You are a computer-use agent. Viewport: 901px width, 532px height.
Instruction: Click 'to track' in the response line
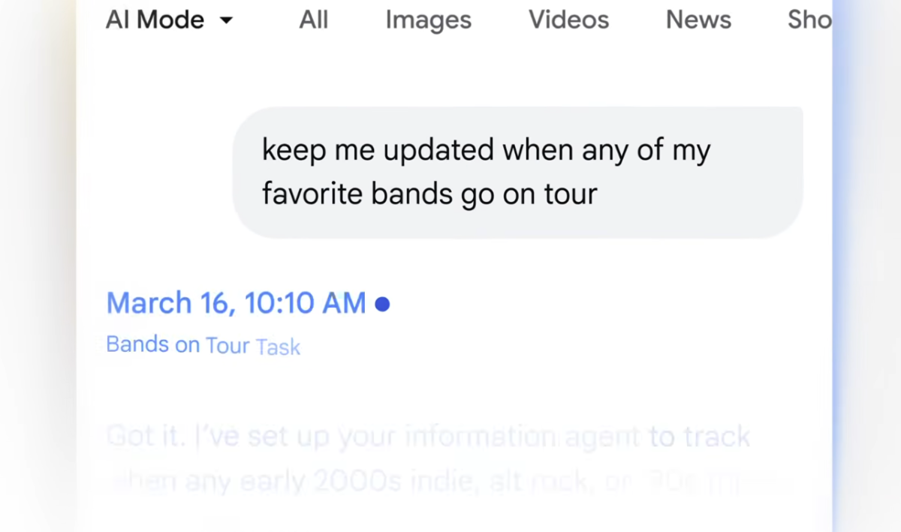(x=700, y=437)
